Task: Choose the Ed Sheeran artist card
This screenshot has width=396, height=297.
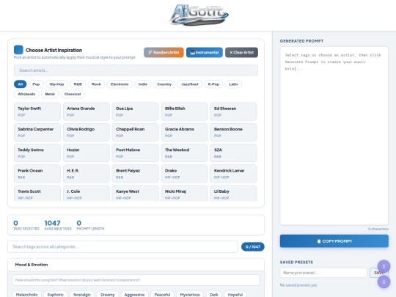Action: pyautogui.click(x=233, y=111)
